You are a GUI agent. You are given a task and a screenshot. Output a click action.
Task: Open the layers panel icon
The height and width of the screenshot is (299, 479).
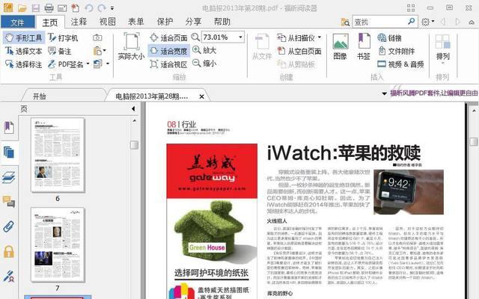click(x=9, y=177)
